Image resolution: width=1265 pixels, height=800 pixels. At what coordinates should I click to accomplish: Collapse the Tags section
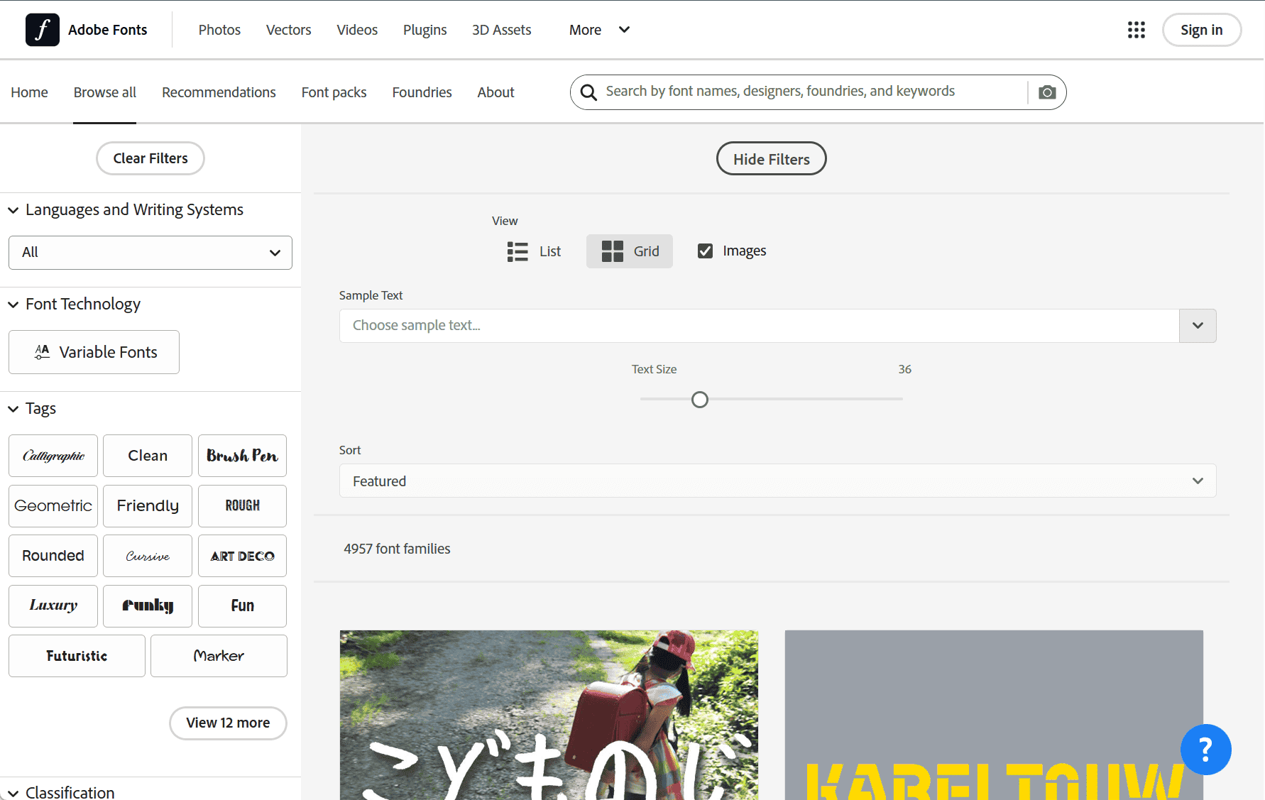pyautogui.click(x=13, y=409)
